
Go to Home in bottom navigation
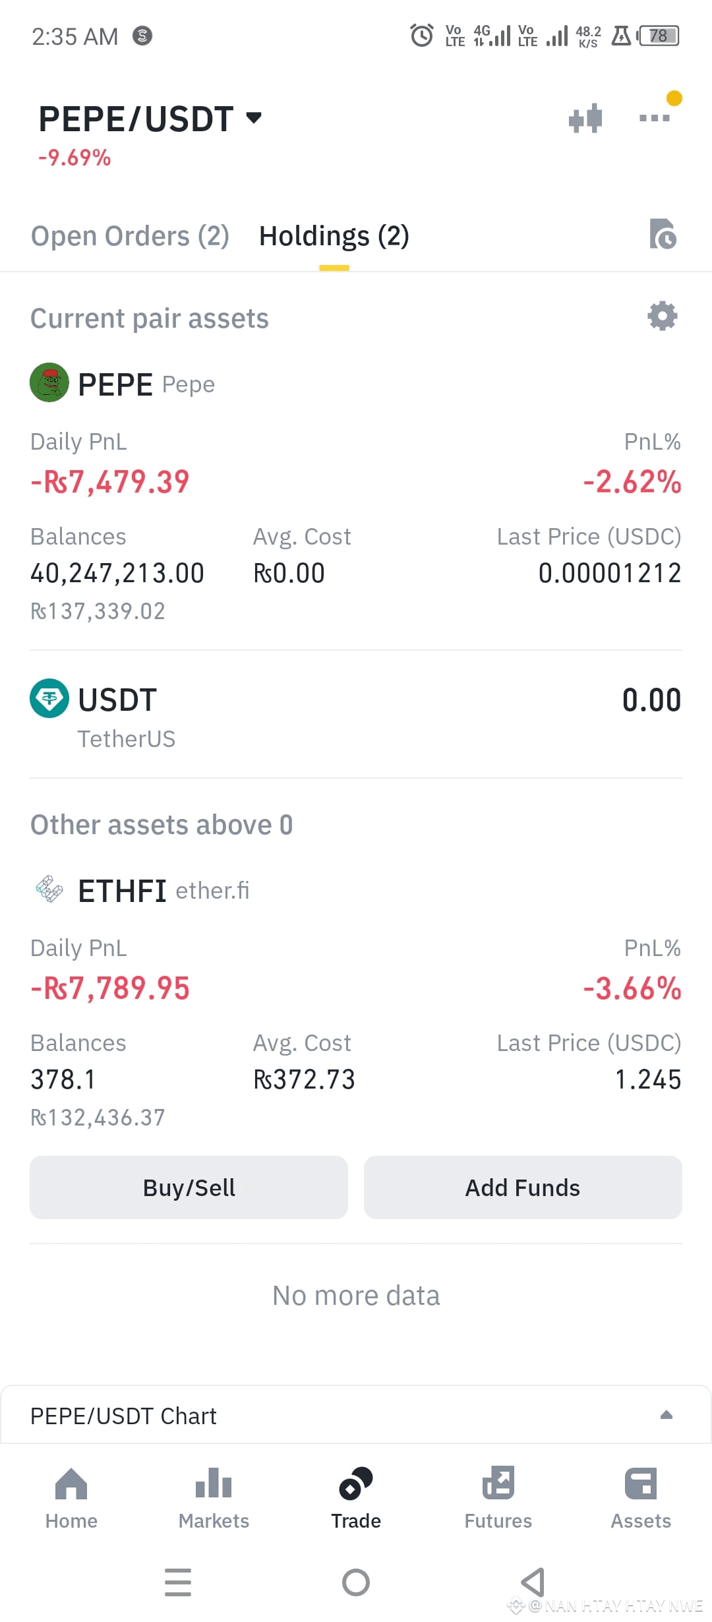(71, 1498)
